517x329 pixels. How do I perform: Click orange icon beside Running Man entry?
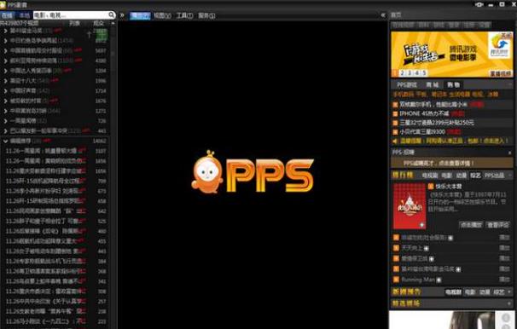tap(396, 280)
